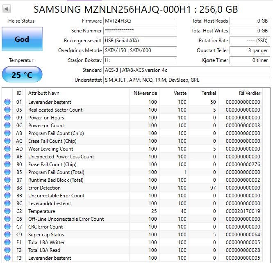Click the status orb for Temperature attribute

pos(7,211)
